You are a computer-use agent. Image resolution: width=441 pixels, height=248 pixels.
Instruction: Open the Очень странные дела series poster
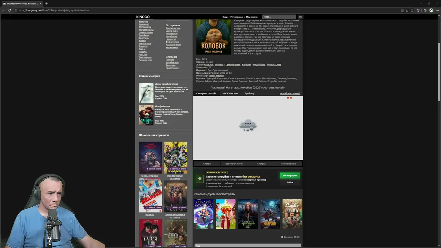click(x=151, y=158)
